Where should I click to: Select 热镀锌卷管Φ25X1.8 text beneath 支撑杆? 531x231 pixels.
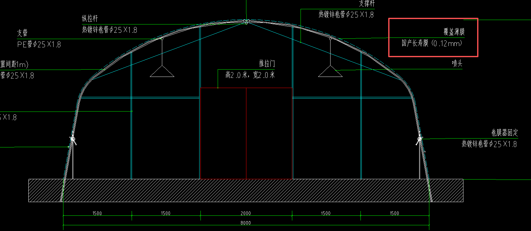point(346,14)
